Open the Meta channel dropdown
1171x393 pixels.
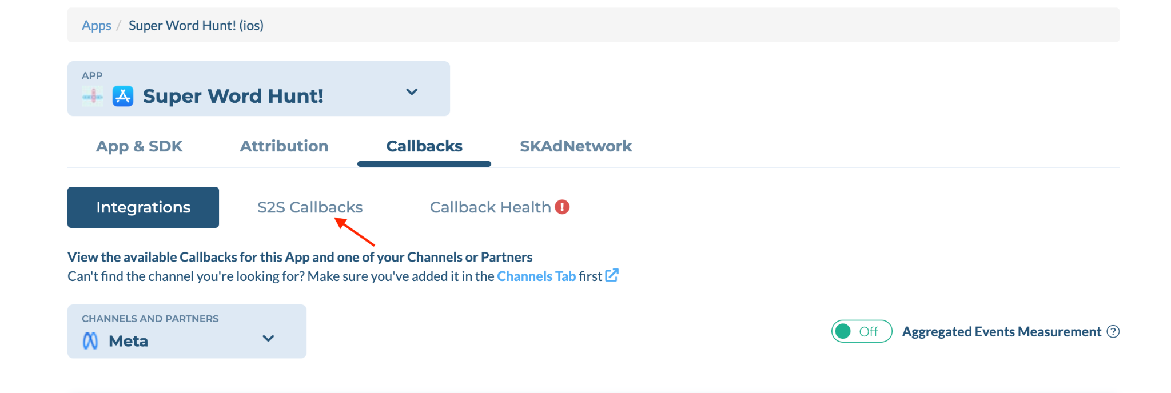187,331
